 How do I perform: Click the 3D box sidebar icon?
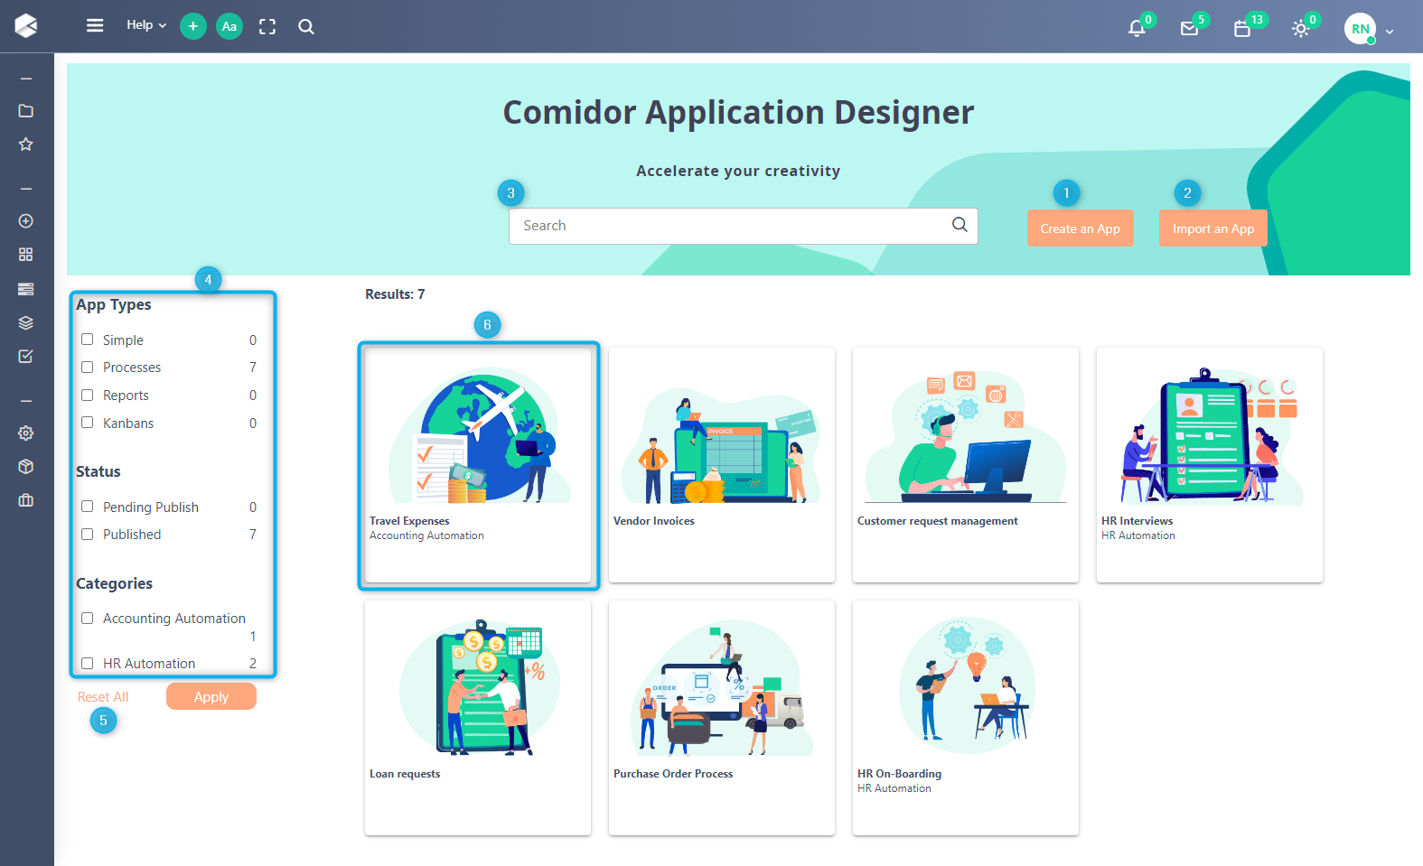click(x=26, y=467)
